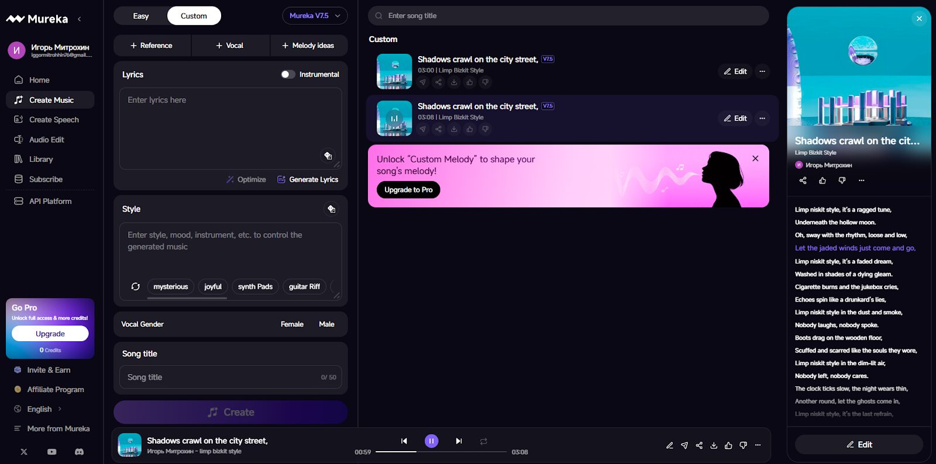Click the download icon in bottom player bar
Image resolution: width=936 pixels, height=464 pixels.
pyautogui.click(x=714, y=445)
